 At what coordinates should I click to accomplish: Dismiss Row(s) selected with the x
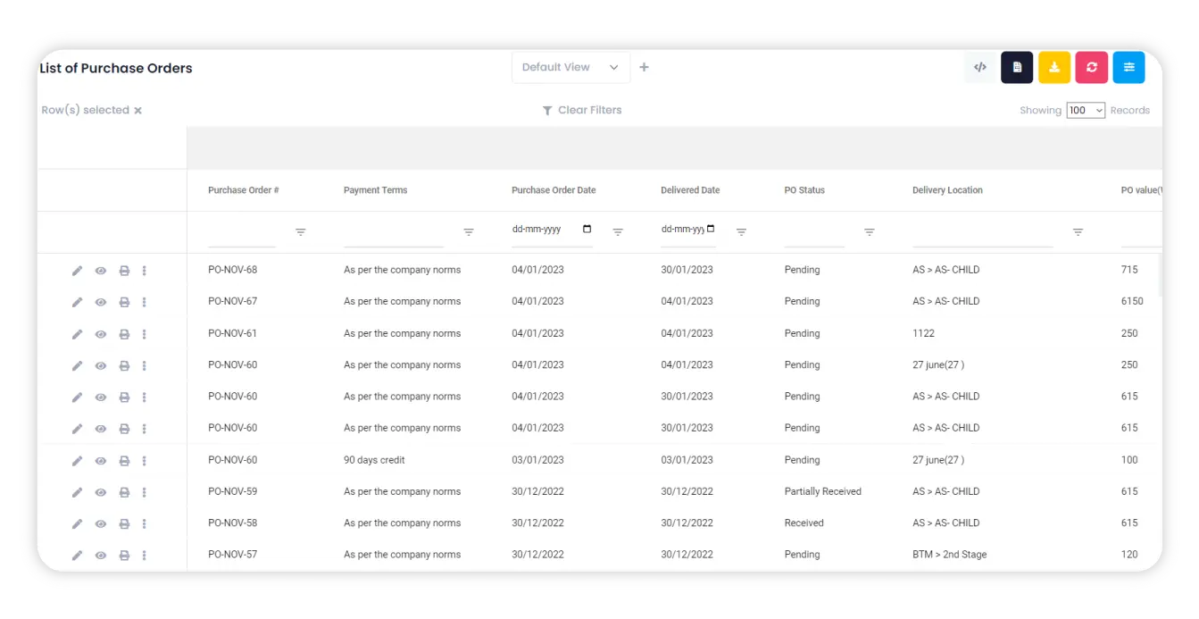pos(138,110)
